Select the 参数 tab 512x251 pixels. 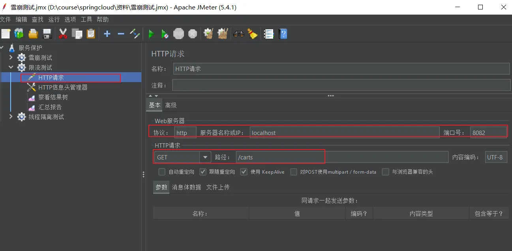coord(161,187)
